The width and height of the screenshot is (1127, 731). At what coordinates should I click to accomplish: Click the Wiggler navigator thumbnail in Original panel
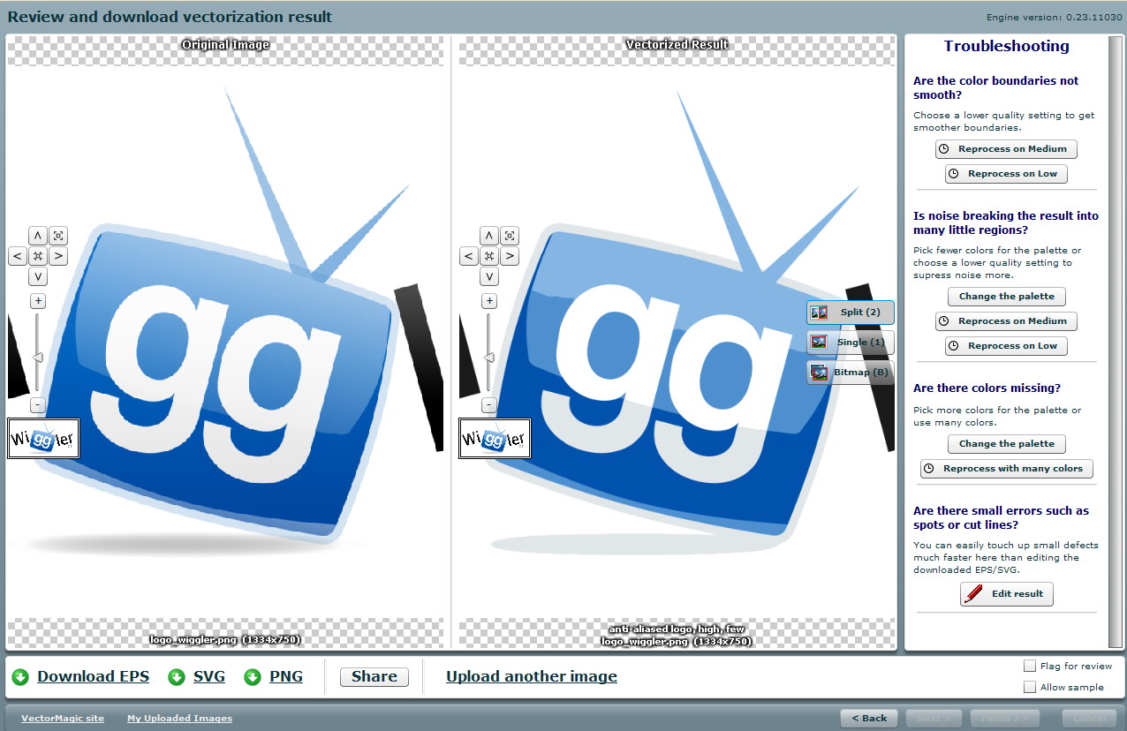[x=43, y=439]
